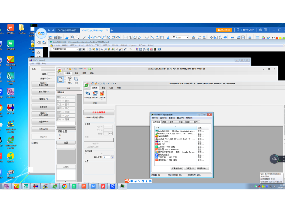The width and height of the screenshot is (285, 213).
Task: Click the 查看报告 button in DNC
Action: tap(43, 107)
